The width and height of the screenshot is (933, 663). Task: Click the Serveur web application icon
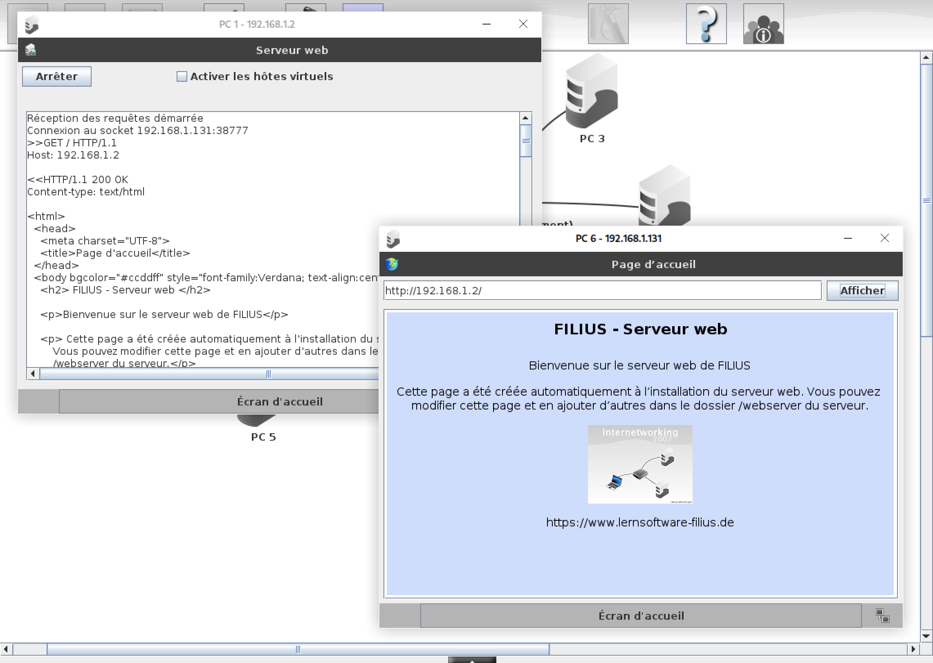[x=31, y=50]
